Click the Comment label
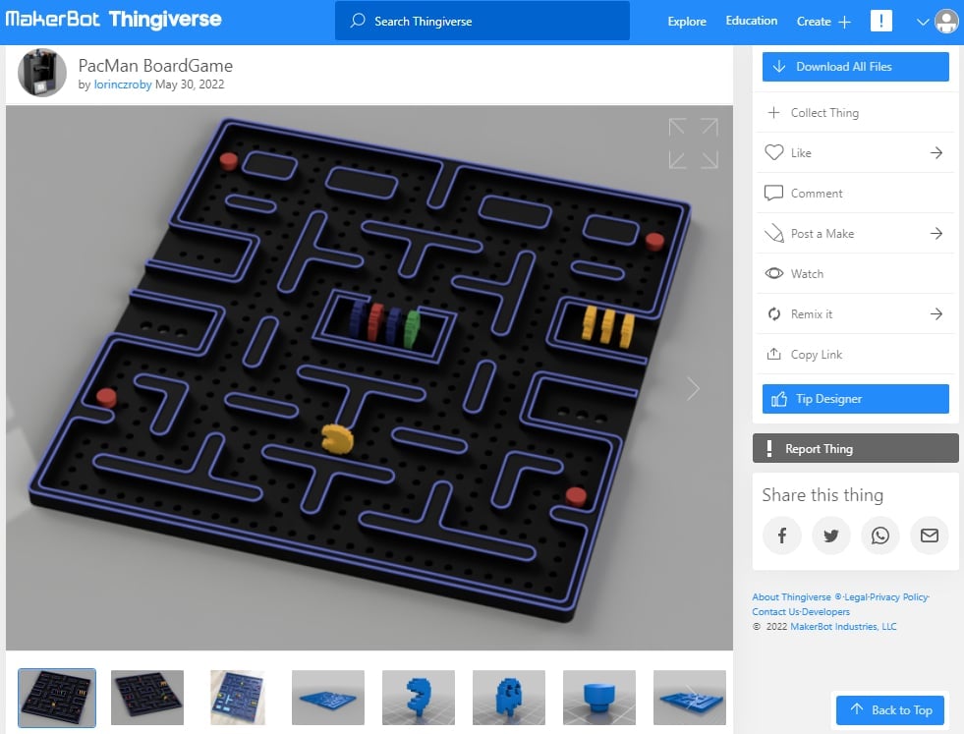The image size is (964, 734). click(x=816, y=193)
